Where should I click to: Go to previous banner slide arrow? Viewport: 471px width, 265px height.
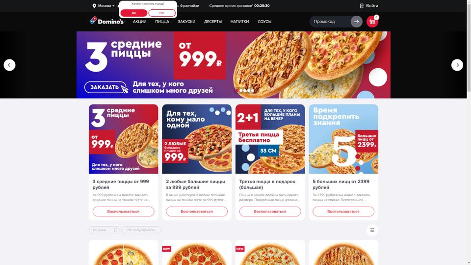point(10,65)
